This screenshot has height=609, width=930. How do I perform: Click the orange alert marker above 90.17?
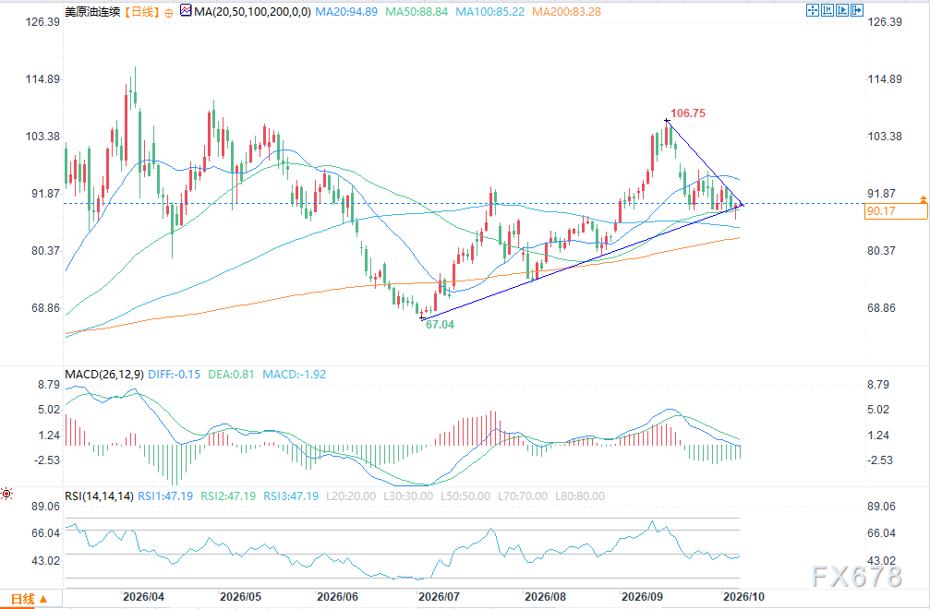pyautogui.click(x=924, y=199)
